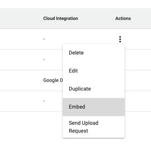The image size is (151, 151).
Task: Sort by the Cloud Integration column header
Action: (x=60, y=18)
